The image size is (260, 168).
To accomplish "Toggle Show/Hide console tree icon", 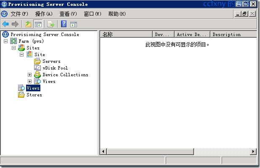I will pos(38,24).
